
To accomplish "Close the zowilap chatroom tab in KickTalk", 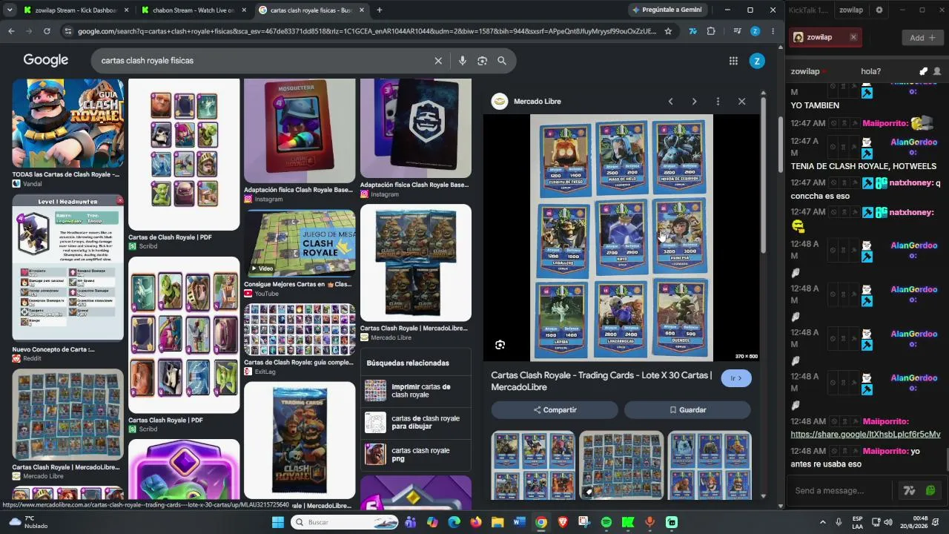I will coord(853,37).
